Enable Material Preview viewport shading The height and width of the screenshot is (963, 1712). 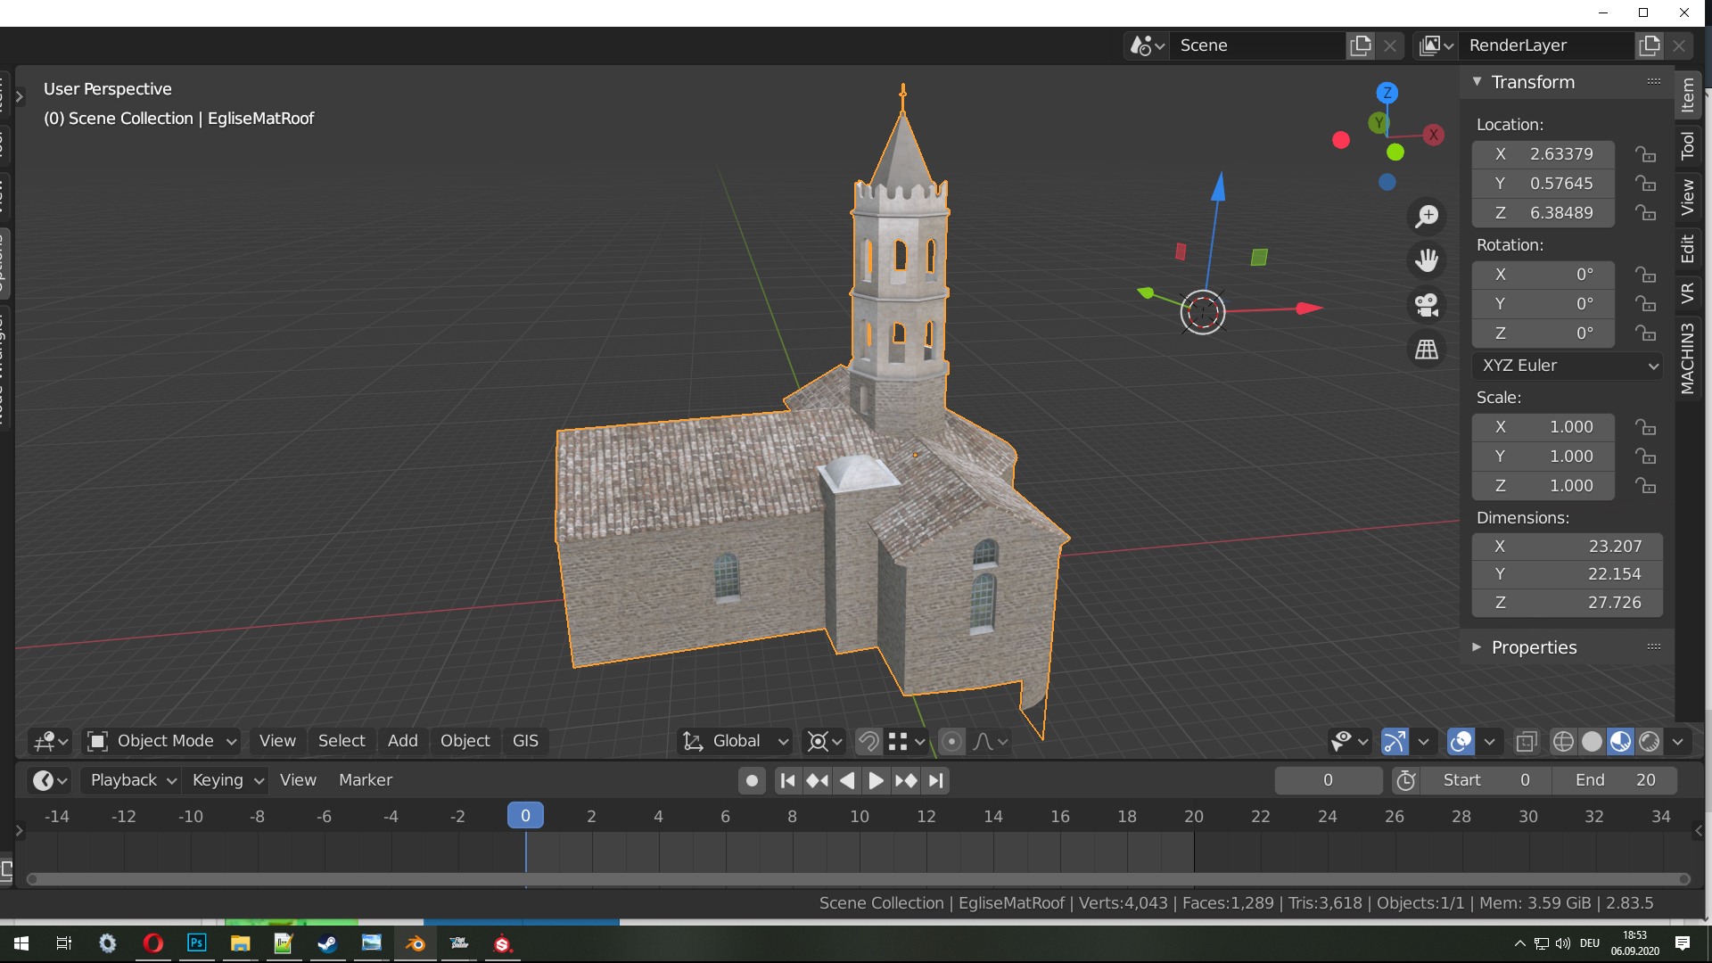1620,741
